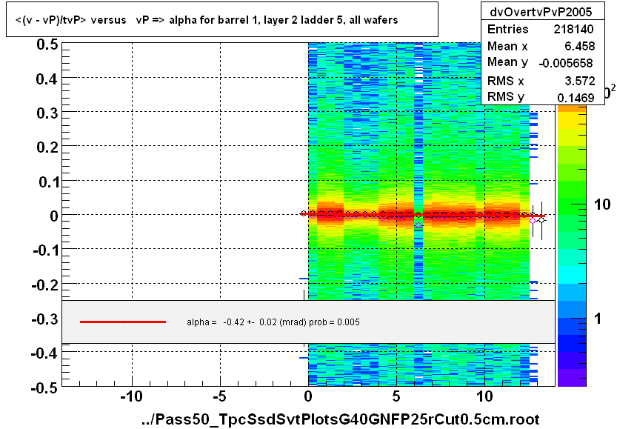The image size is (617, 429).
Task: Click the purple bottom of the color palette
Action: click(x=572, y=378)
